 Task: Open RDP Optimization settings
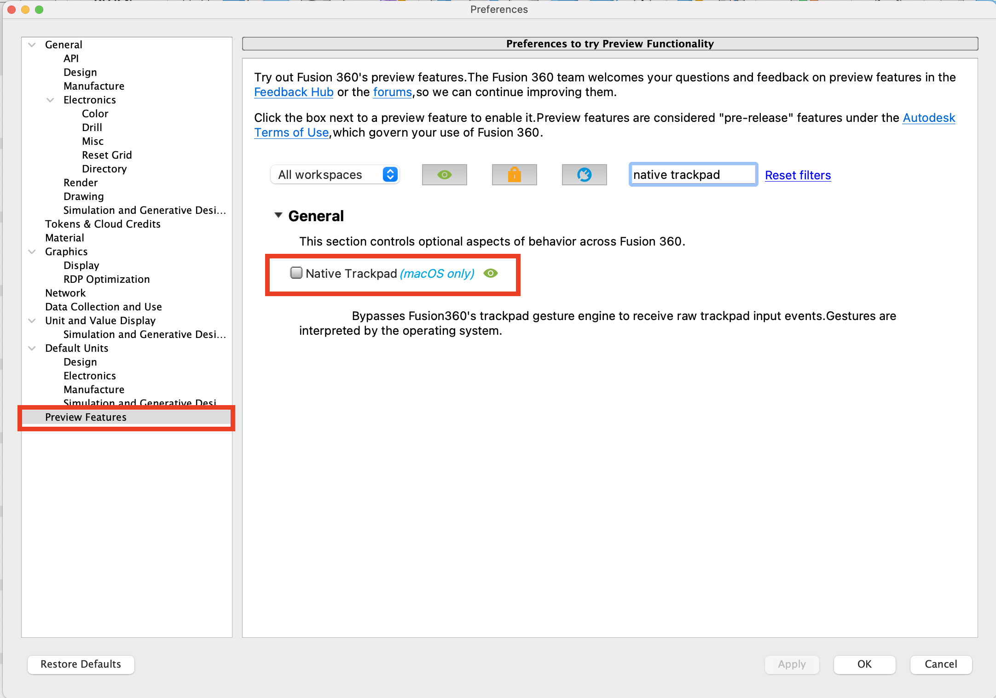tap(106, 279)
